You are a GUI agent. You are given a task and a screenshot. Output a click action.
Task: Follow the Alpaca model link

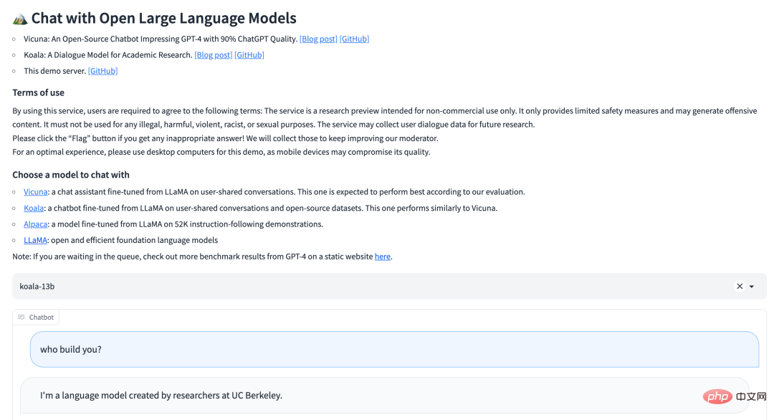click(36, 224)
